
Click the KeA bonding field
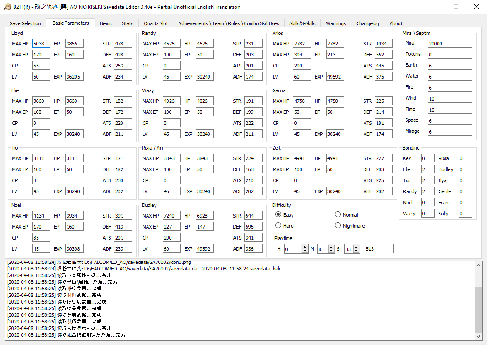(428, 158)
